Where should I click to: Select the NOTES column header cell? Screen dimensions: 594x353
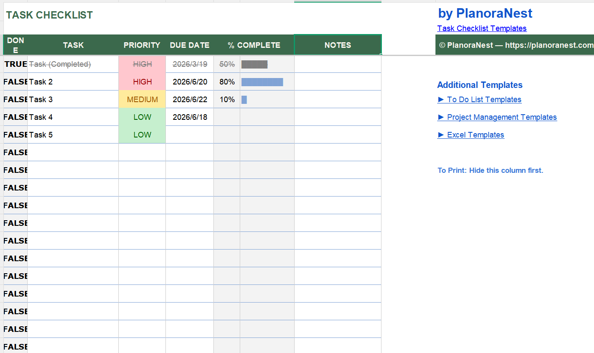pyautogui.click(x=338, y=45)
